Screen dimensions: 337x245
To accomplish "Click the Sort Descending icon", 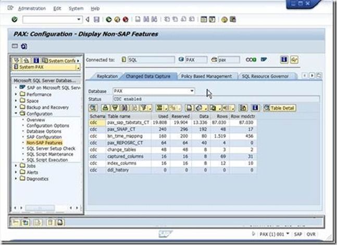I will pyautogui.click(x=115, y=108).
